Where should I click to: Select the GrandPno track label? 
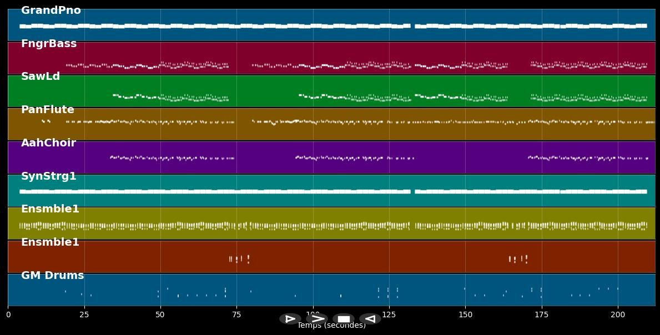pyautogui.click(x=51, y=11)
